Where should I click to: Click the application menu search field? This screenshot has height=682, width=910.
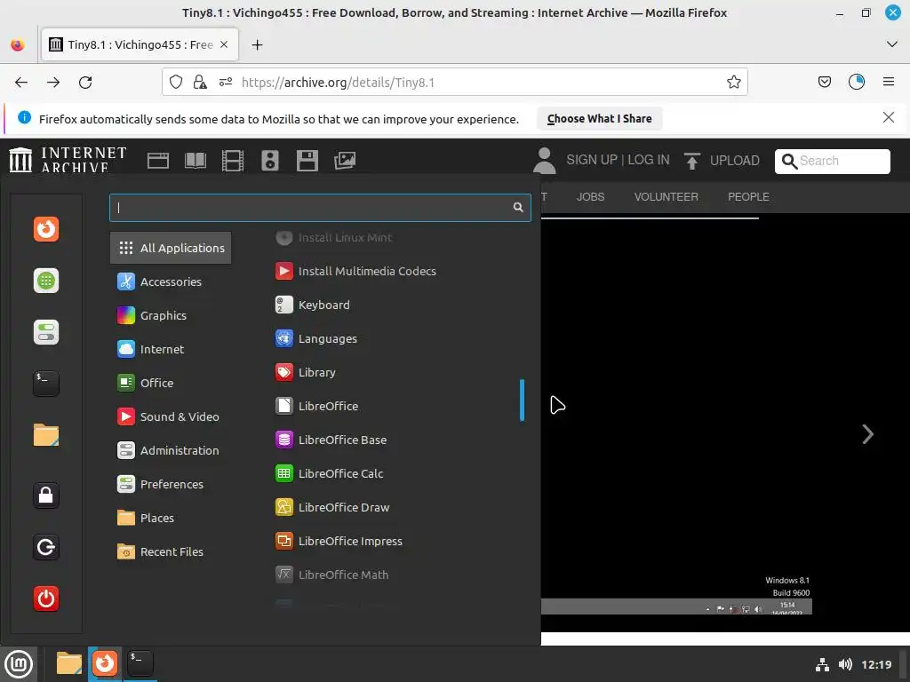320,208
